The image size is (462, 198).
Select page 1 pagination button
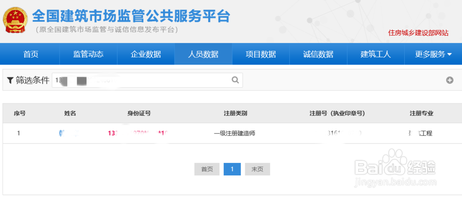coord(232,169)
